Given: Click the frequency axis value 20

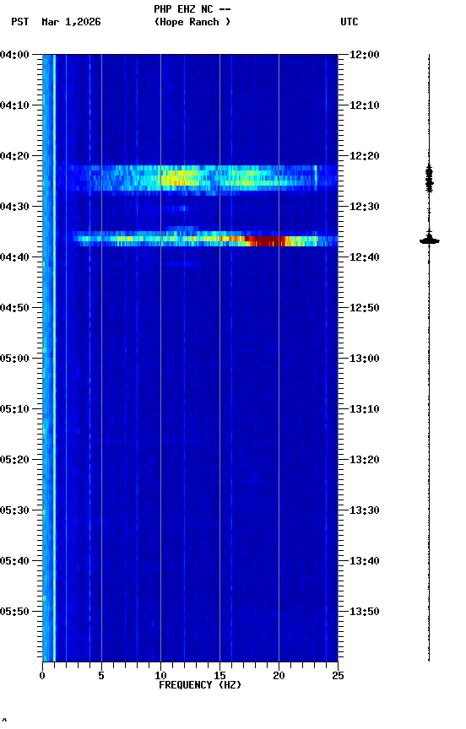Looking at the screenshot, I should click(x=279, y=676).
